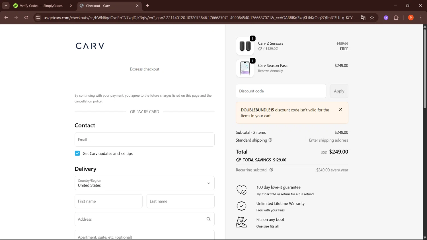Minimize the browser window

pos(395,6)
